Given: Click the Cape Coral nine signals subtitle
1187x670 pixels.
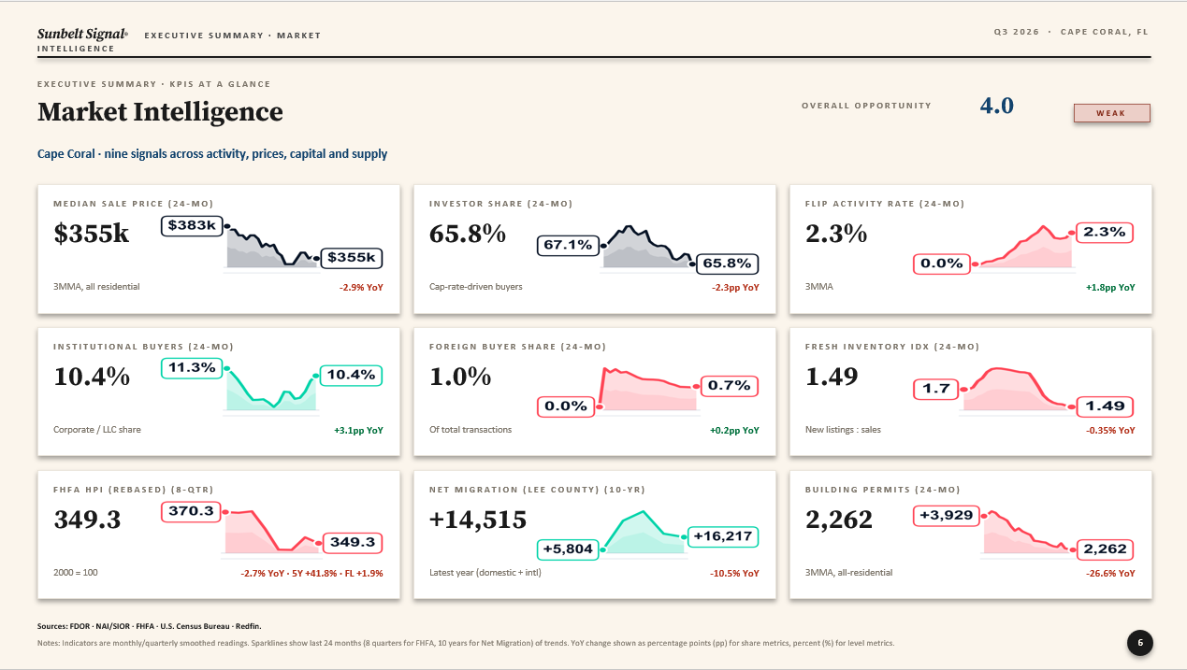Looking at the screenshot, I should click(x=212, y=154).
